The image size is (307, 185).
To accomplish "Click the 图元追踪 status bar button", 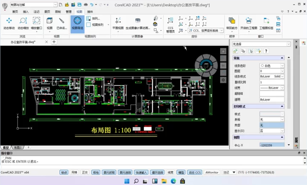I will pos(125,172).
